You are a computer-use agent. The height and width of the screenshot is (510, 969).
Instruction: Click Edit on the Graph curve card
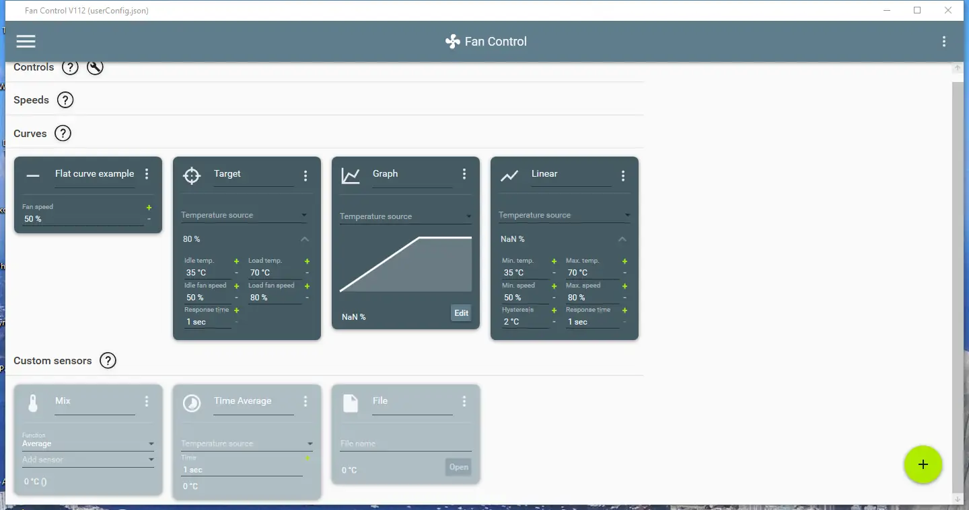[x=461, y=313]
